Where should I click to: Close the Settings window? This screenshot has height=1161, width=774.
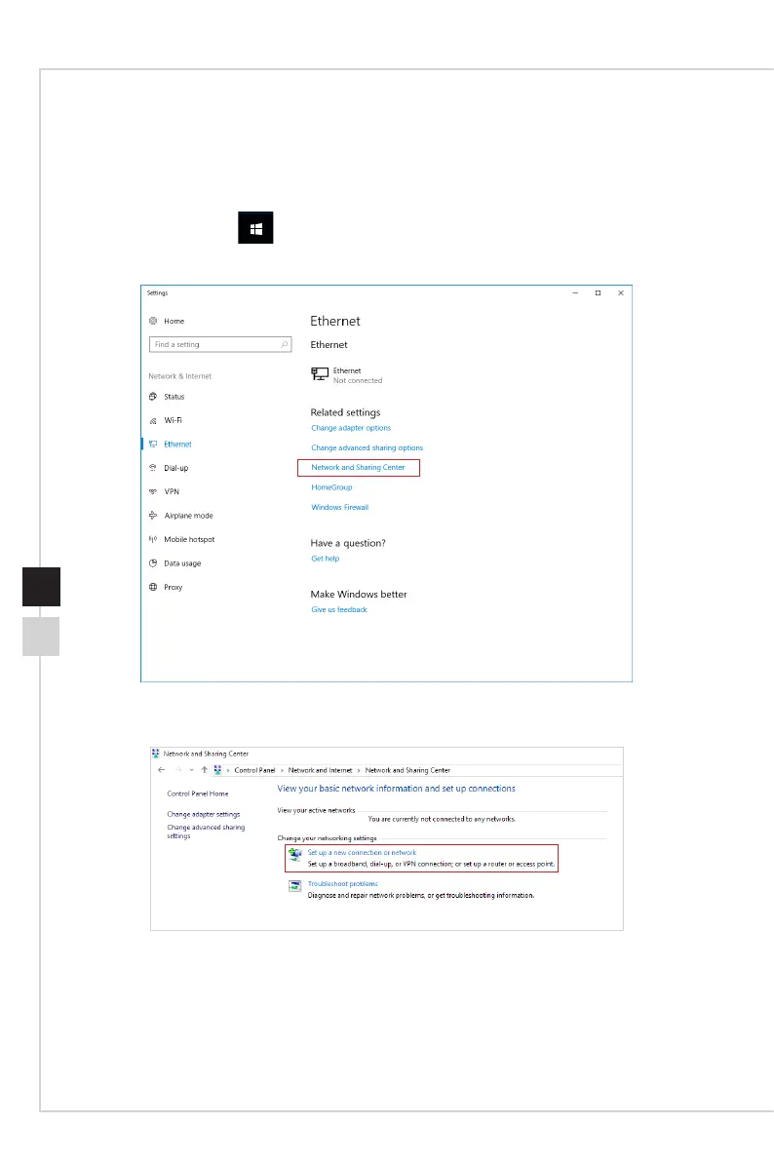click(621, 293)
